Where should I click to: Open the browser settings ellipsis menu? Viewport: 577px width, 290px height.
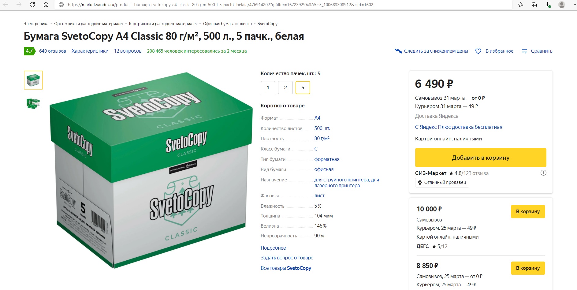coord(574,5)
